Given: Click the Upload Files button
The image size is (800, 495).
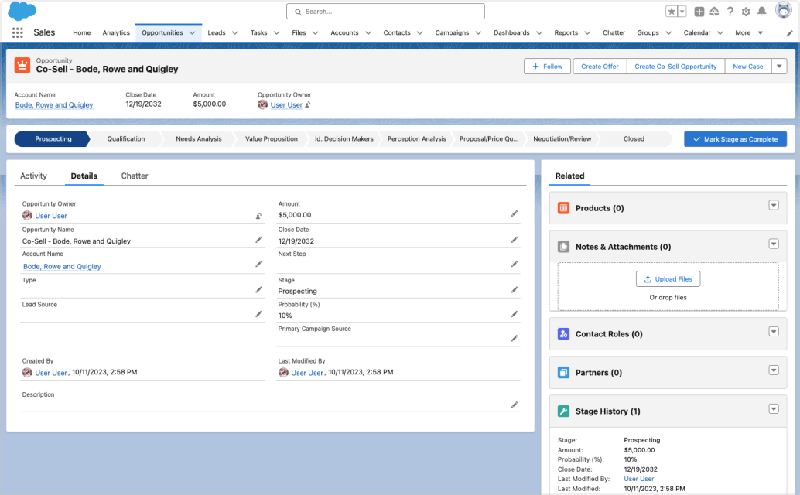Looking at the screenshot, I should tap(668, 279).
